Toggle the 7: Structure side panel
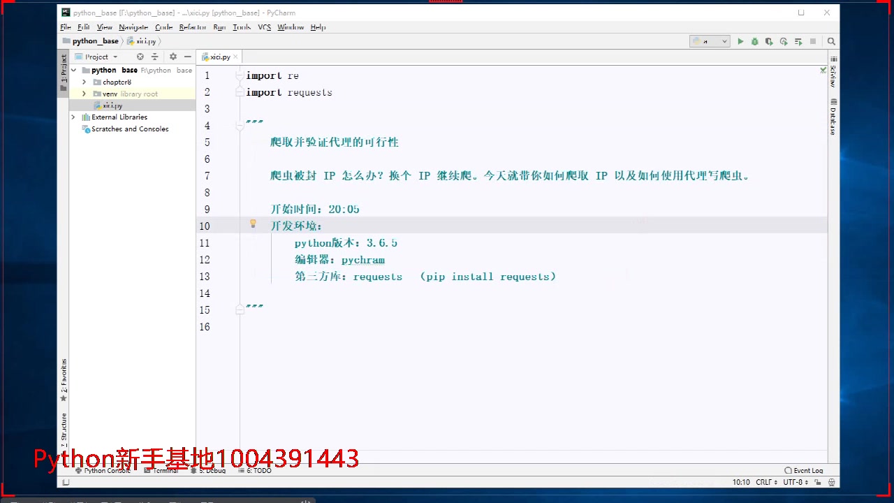The image size is (894, 503). coord(64,431)
